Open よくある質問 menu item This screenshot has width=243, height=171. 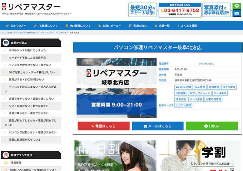(x=187, y=26)
